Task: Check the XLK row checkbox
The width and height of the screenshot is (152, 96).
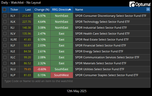Action: (x=5, y=22)
